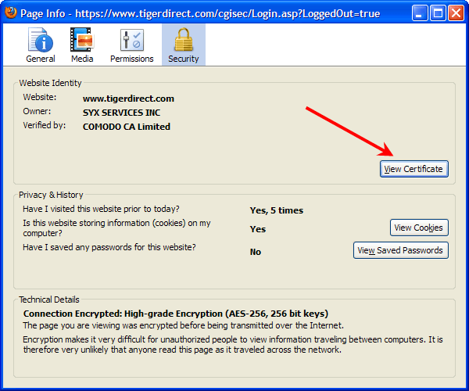This screenshot has width=469, height=391.
Task: Click the 'Verified by:' label
Action: 45,125
